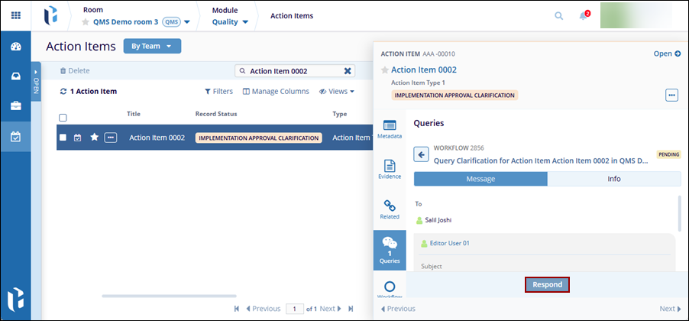Click the back arrow beside Workflow 2856
The image size is (689, 321).
pyautogui.click(x=421, y=154)
